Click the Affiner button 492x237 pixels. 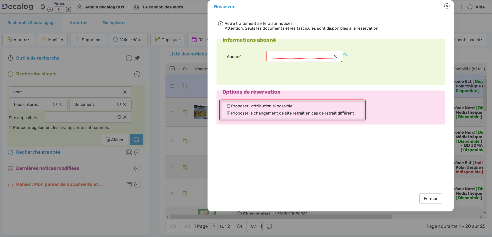tap(114, 140)
